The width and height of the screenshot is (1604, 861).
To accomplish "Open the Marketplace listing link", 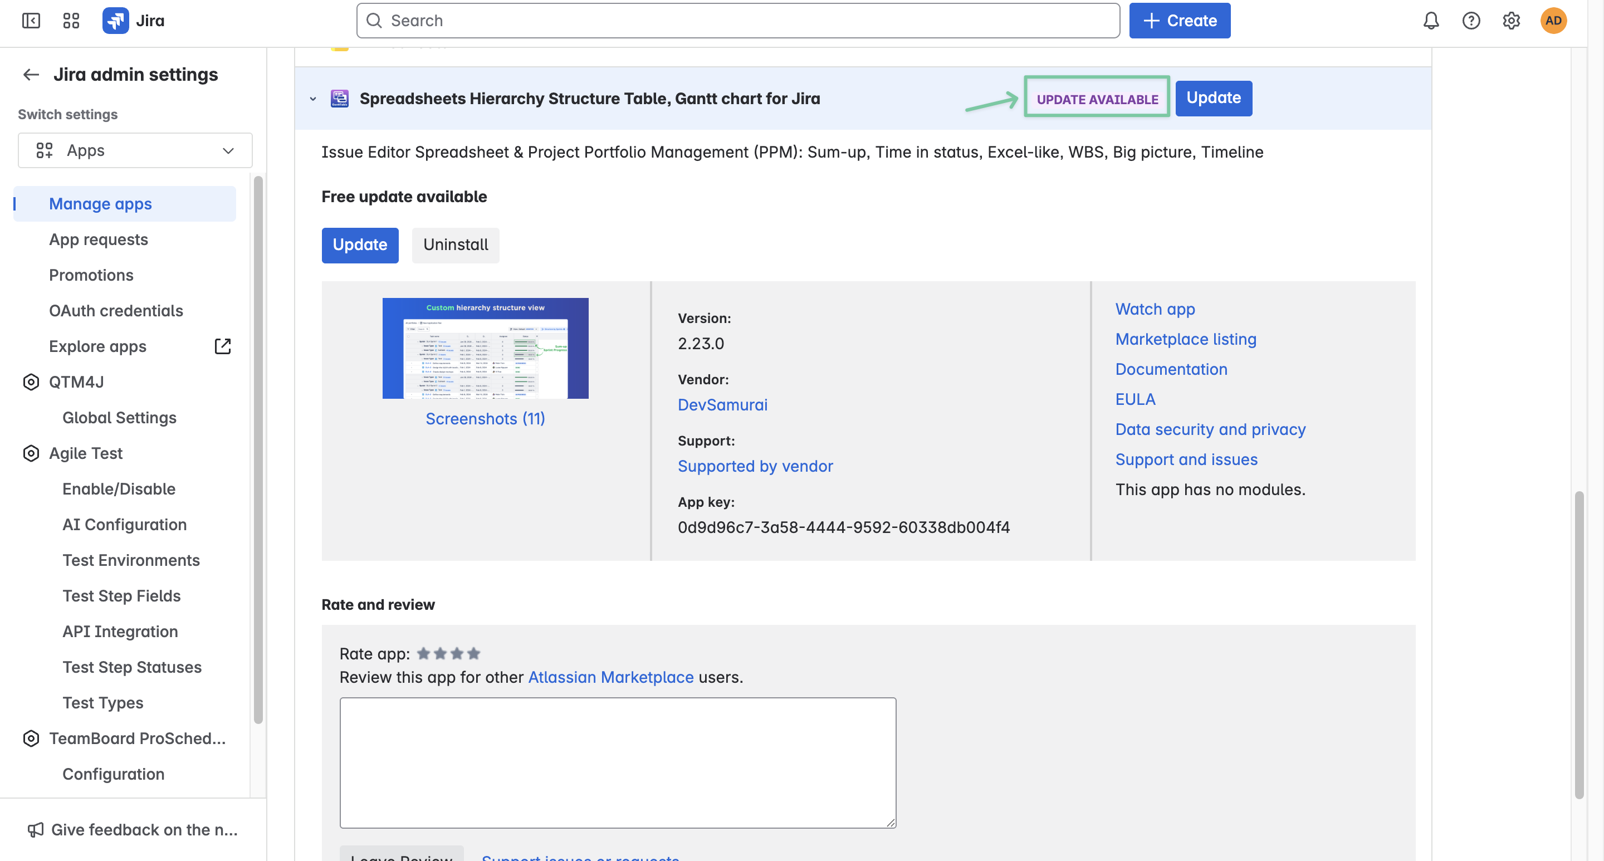I will [1186, 339].
